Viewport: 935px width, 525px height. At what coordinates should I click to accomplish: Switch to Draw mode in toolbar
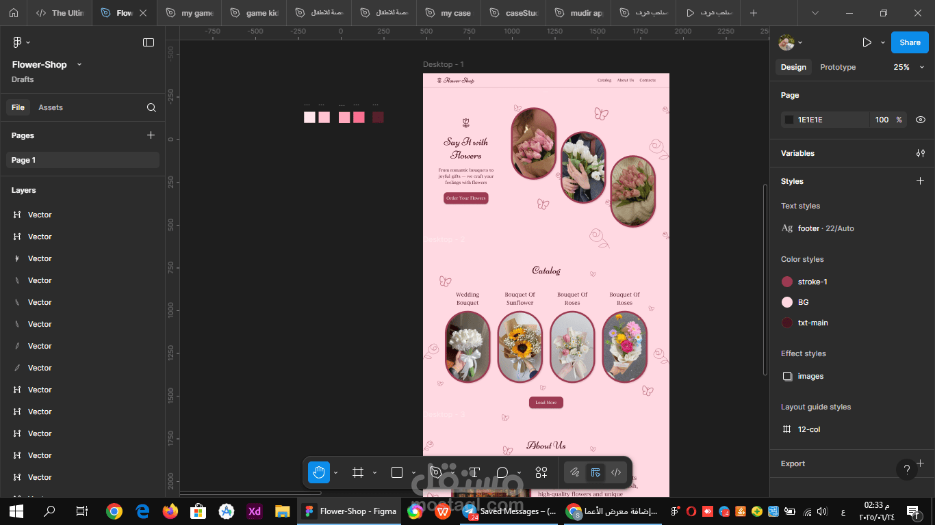pyautogui.click(x=575, y=472)
